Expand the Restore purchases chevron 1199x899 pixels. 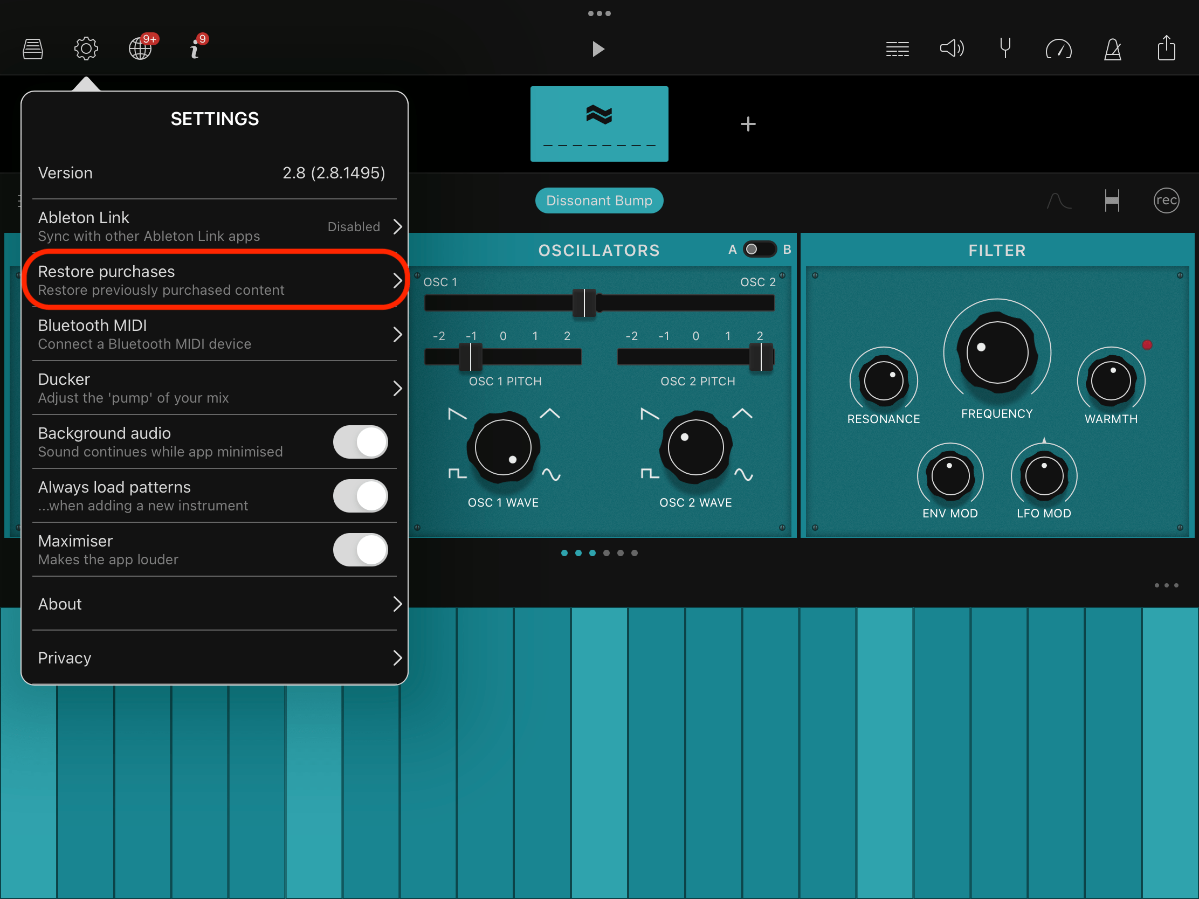tap(397, 280)
